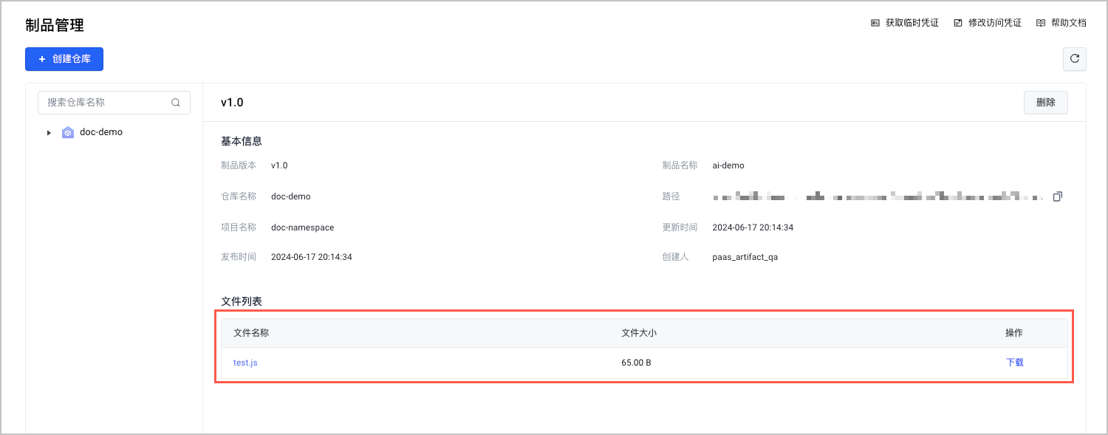The width and height of the screenshot is (1108, 435).
Task: Click the plus icon on 创建仓库
Action: (x=42, y=59)
